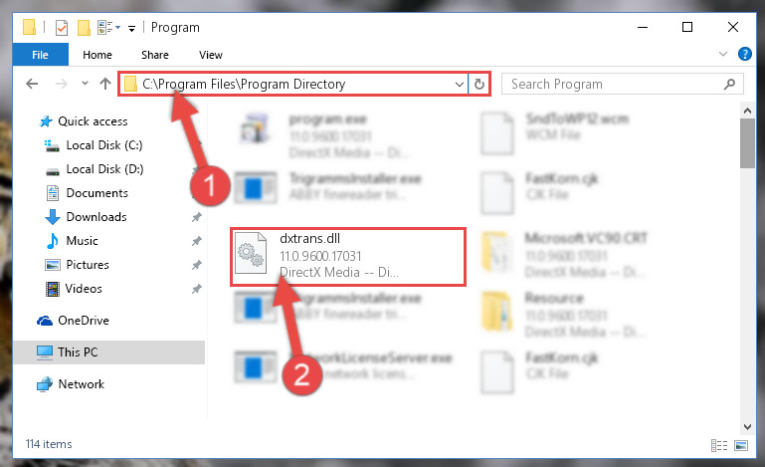
Task: Click the search magnifier icon
Action: click(729, 84)
